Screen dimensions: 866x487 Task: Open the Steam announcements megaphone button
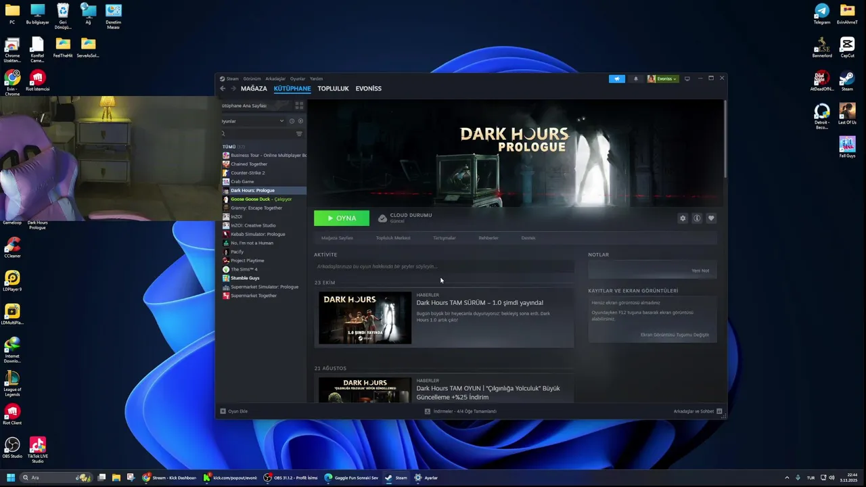[x=616, y=78]
